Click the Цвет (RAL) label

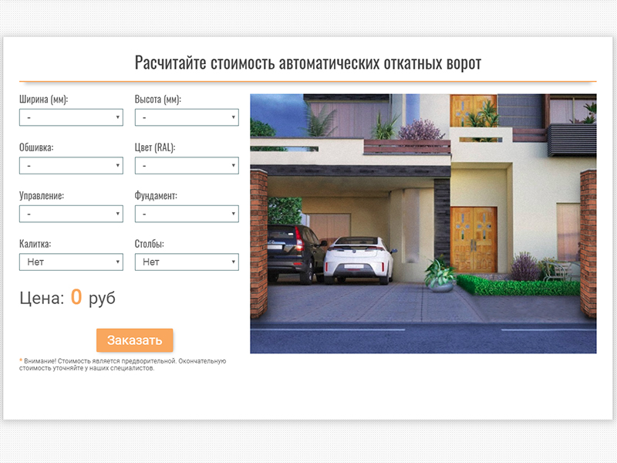point(155,147)
